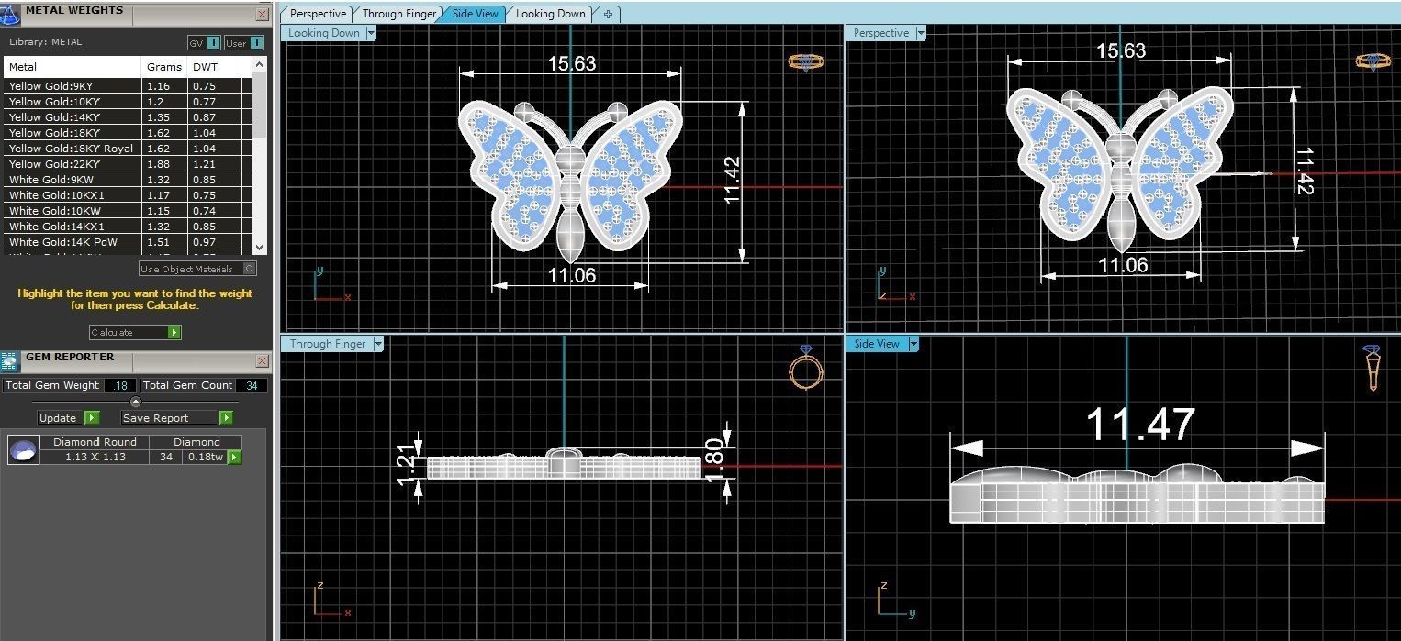
Task: Click the blue gem thumbnail in Gem Reporter
Action: 23,449
